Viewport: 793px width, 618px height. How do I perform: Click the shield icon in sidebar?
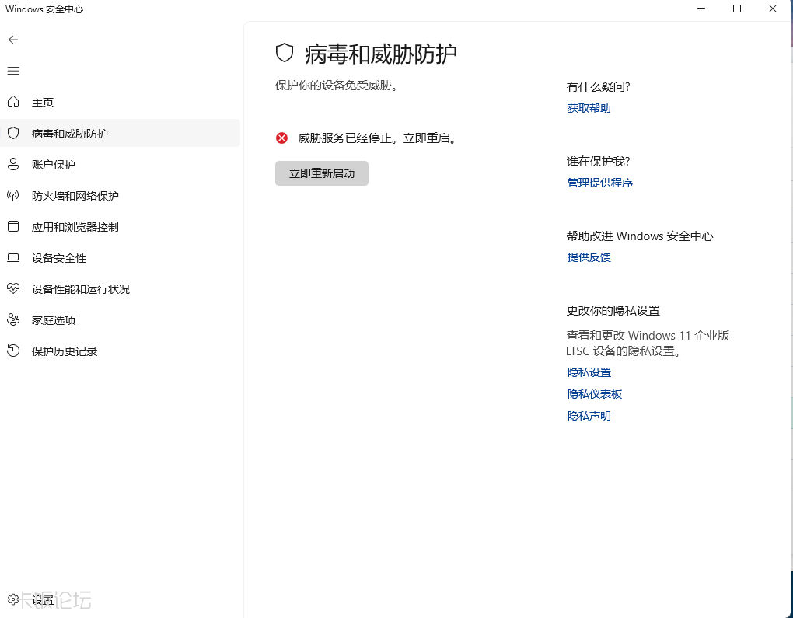[x=13, y=133]
